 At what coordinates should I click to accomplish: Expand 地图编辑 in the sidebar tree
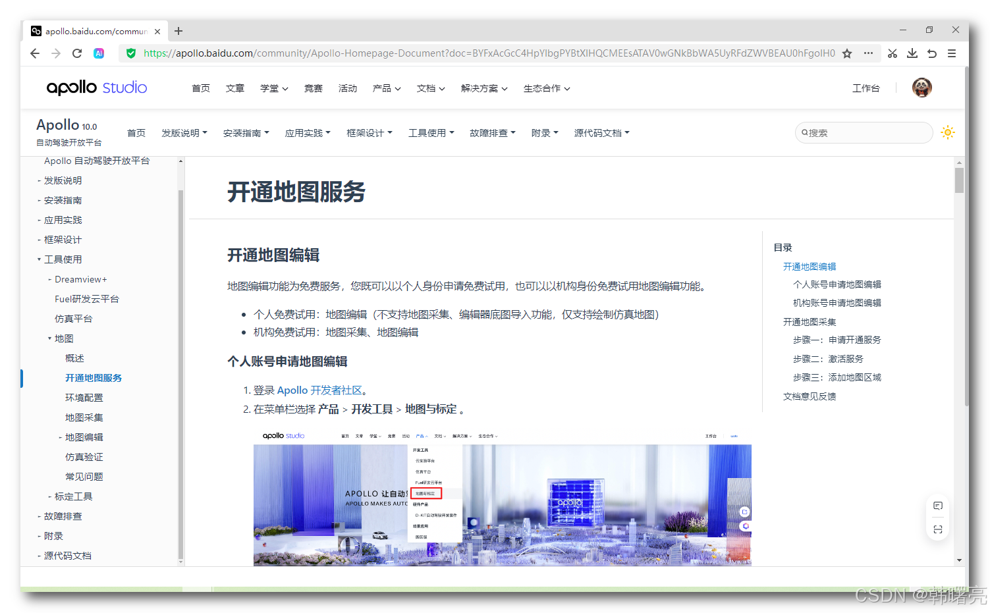point(84,437)
